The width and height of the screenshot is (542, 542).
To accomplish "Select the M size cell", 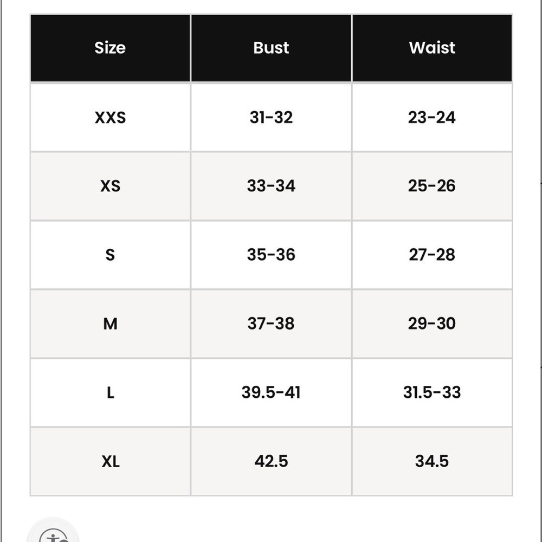I will coord(110,324).
